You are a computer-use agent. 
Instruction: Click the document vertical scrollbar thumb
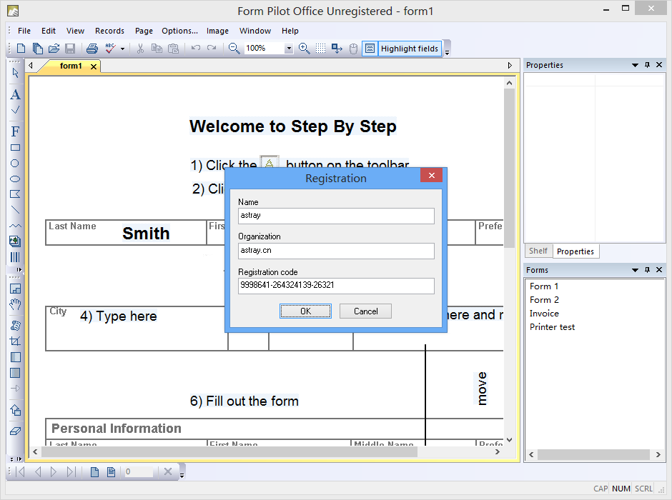[x=509, y=169]
